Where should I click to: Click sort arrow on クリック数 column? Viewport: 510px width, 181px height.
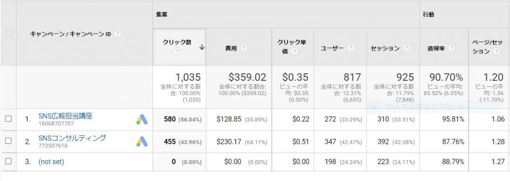202,47
